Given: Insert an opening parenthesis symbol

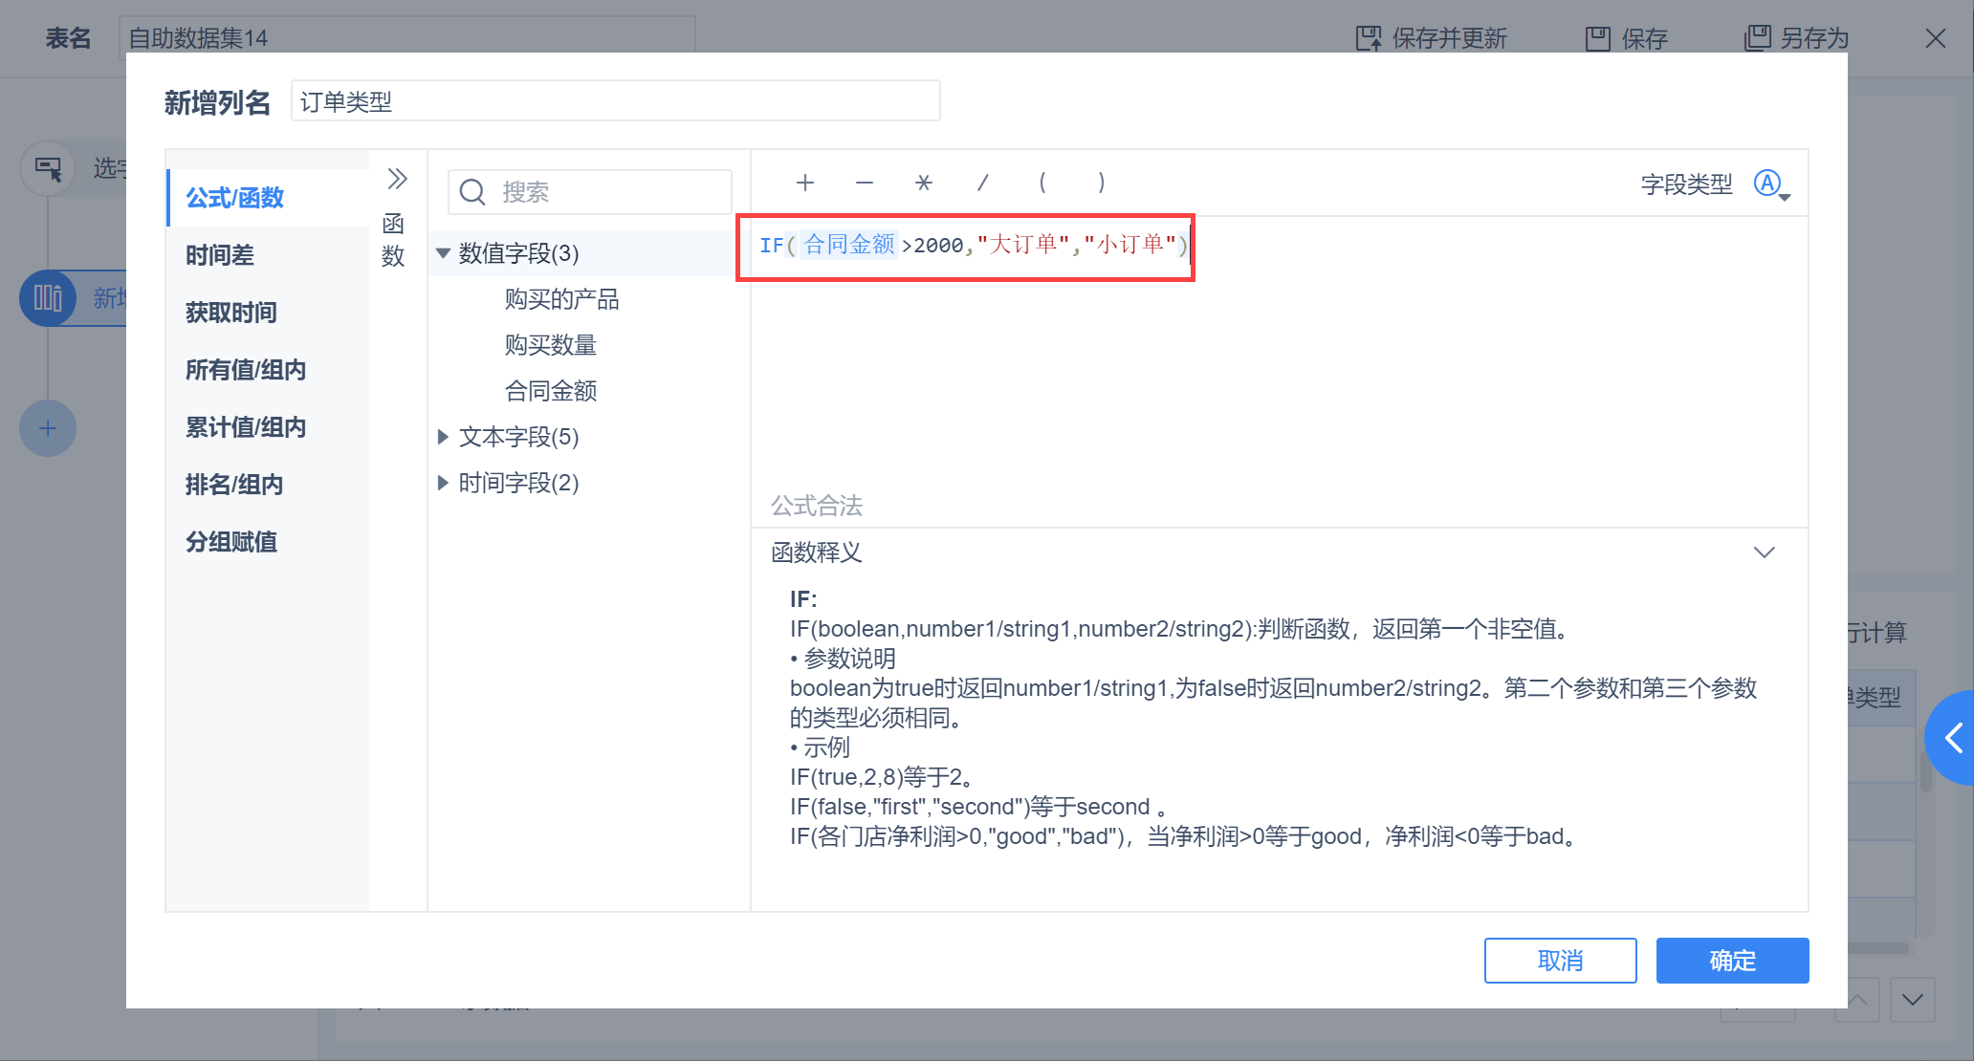Looking at the screenshot, I should point(1042,183).
